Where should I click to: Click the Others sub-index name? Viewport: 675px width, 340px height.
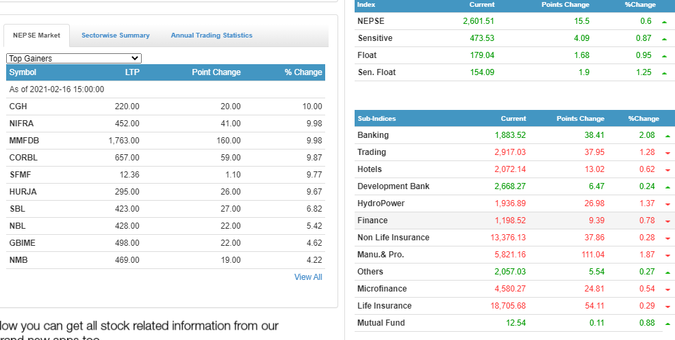(x=370, y=271)
